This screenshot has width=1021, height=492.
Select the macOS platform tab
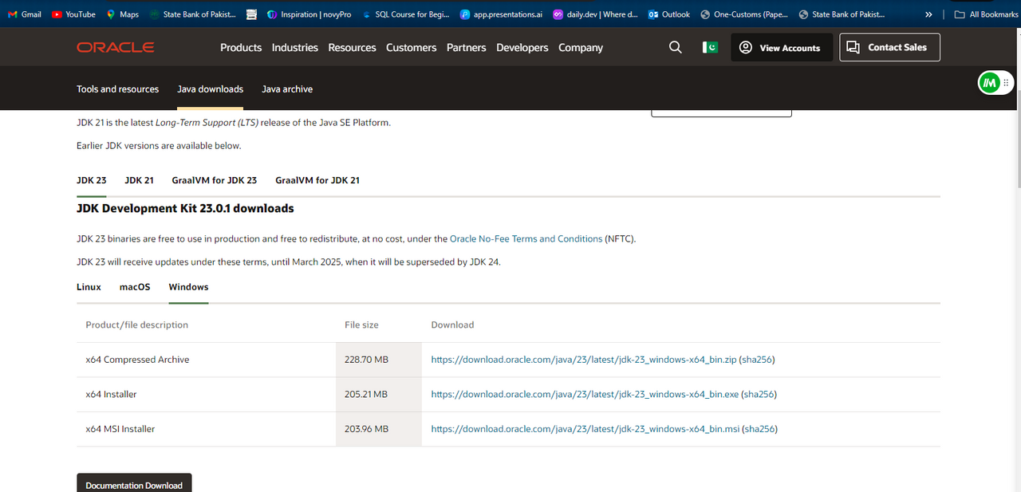coord(135,287)
